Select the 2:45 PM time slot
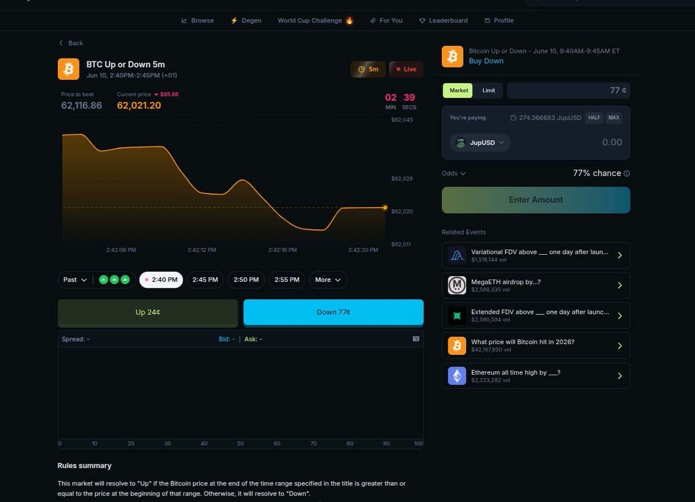This screenshot has height=502, width=695. (x=205, y=280)
